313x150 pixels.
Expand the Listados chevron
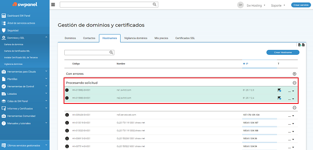(46, 93)
